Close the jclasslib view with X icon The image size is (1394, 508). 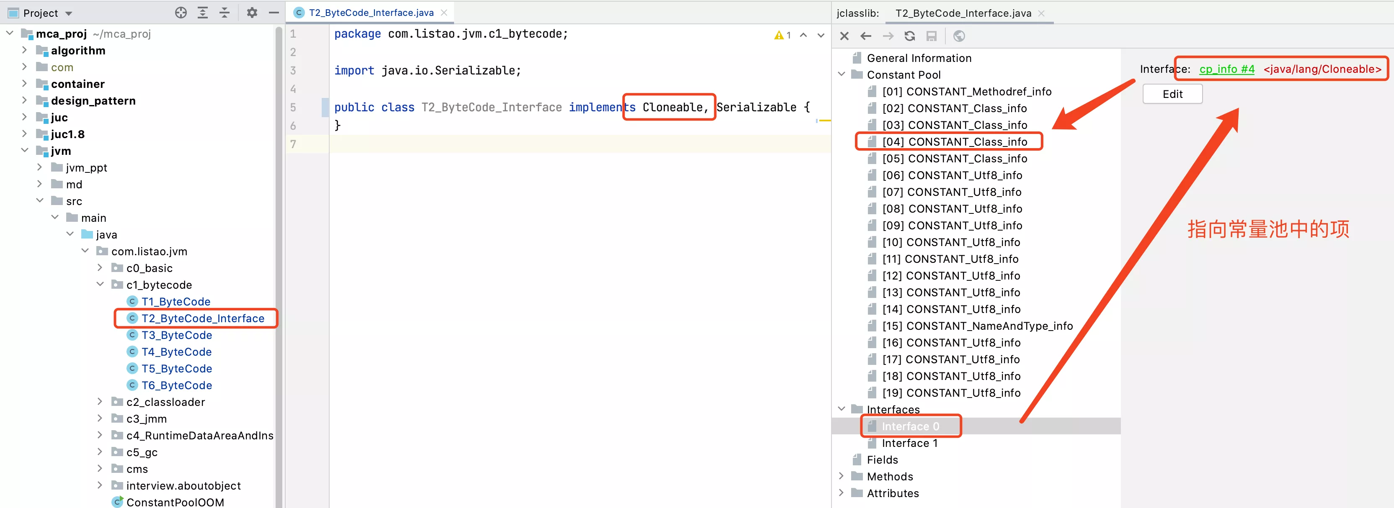click(x=844, y=36)
